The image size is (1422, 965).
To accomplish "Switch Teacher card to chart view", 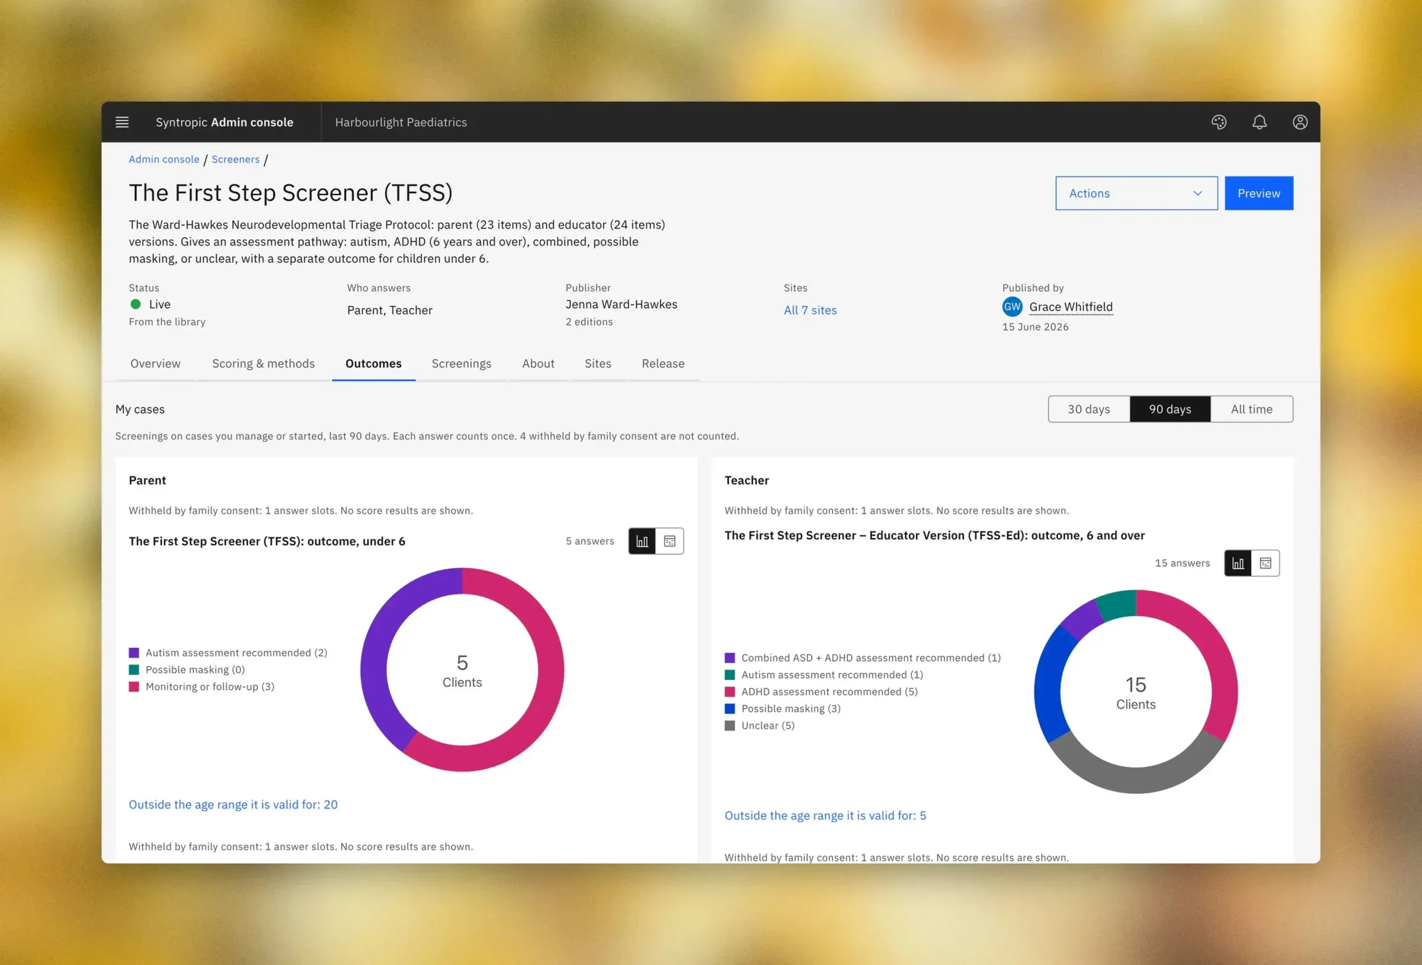I will [x=1238, y=563].
